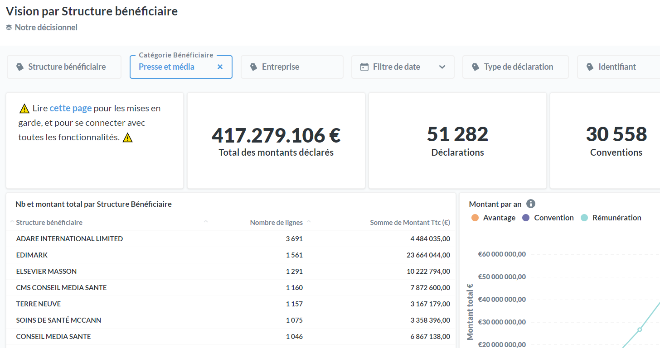Follow the 'cette page' link

[70, 108]
